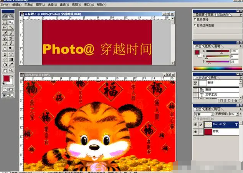Open the blend mode 溶解 dropdown
Screen dimensions: 243x173
(213, 114)
